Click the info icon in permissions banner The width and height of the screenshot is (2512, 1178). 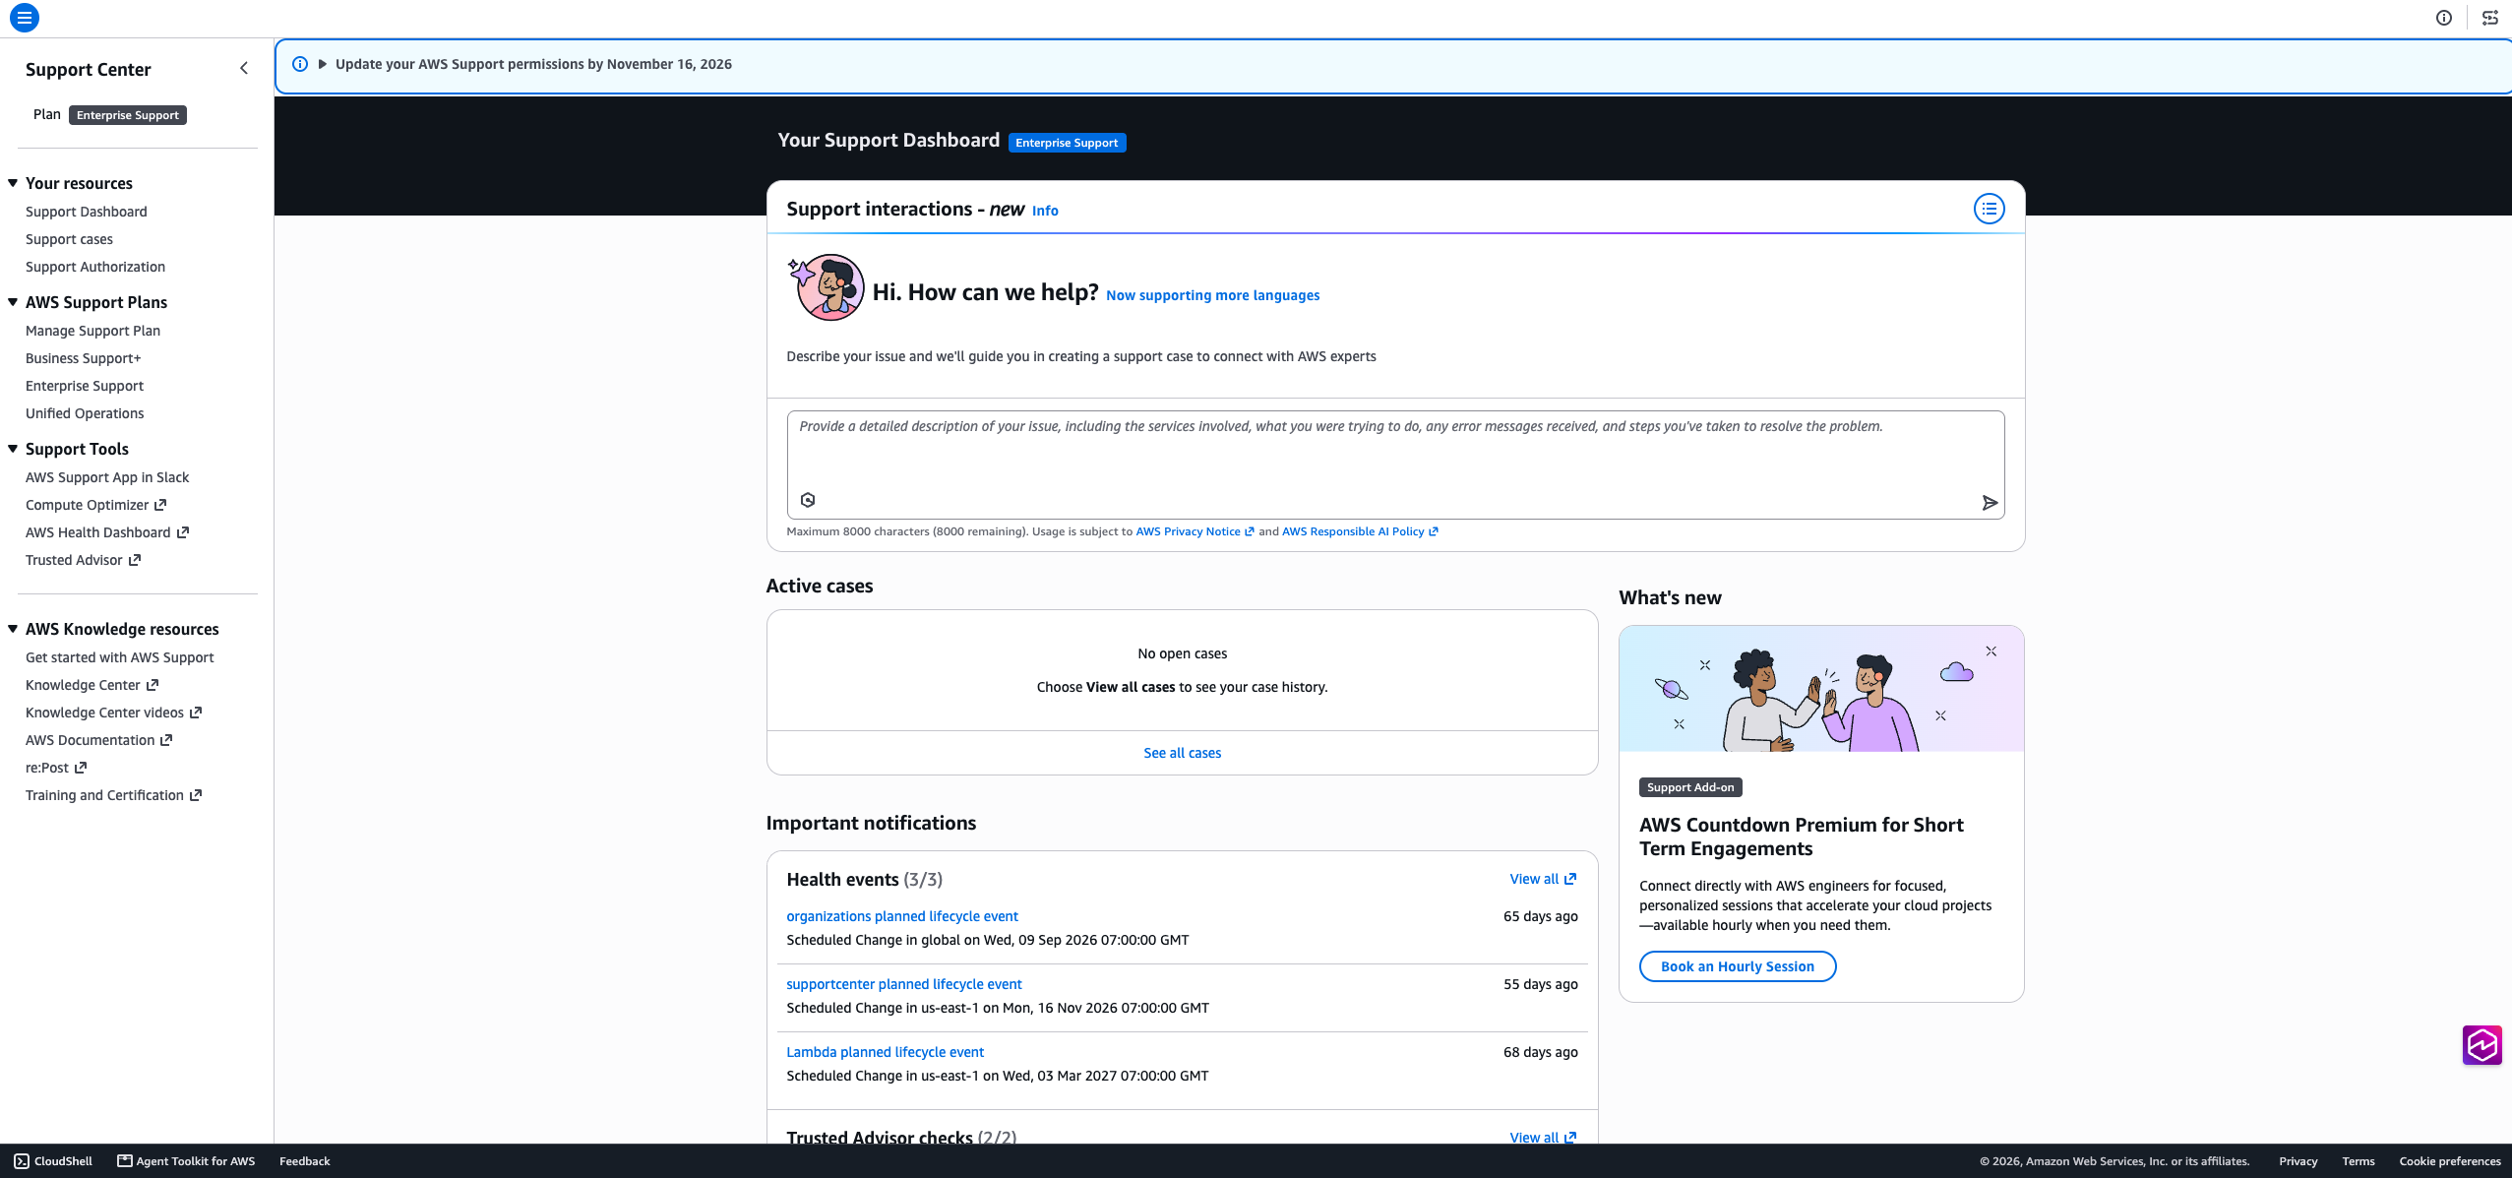coord(300,64)
